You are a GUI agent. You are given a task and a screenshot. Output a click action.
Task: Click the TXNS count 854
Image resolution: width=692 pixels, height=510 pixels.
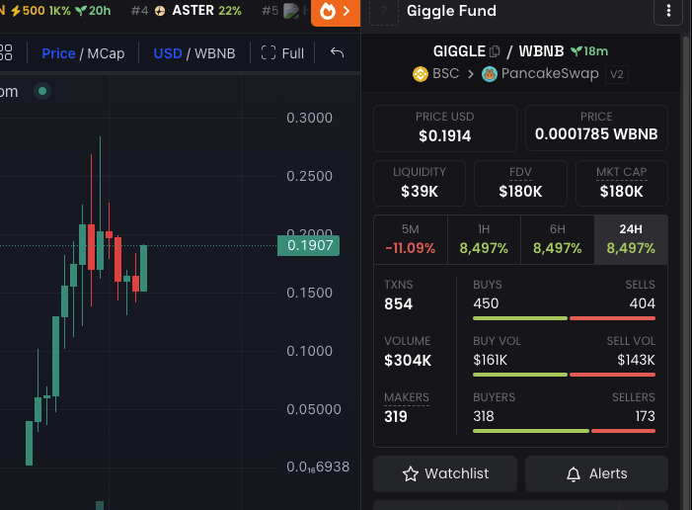pyautogui.click(x=398, y=304)
